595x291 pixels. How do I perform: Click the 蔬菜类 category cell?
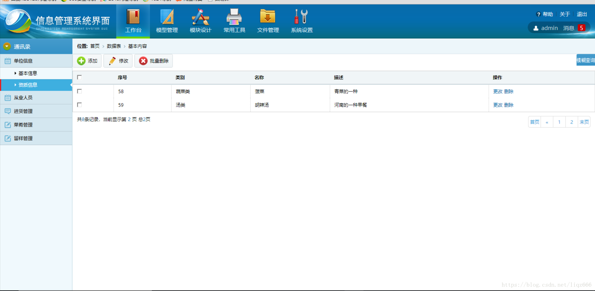pyautogui.click(x=183, y=91)
